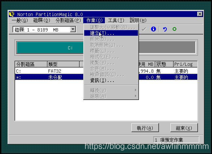Click the apply checkmark toolbar icon
Screen dimensions: 212x154
[x=144, y=29]
